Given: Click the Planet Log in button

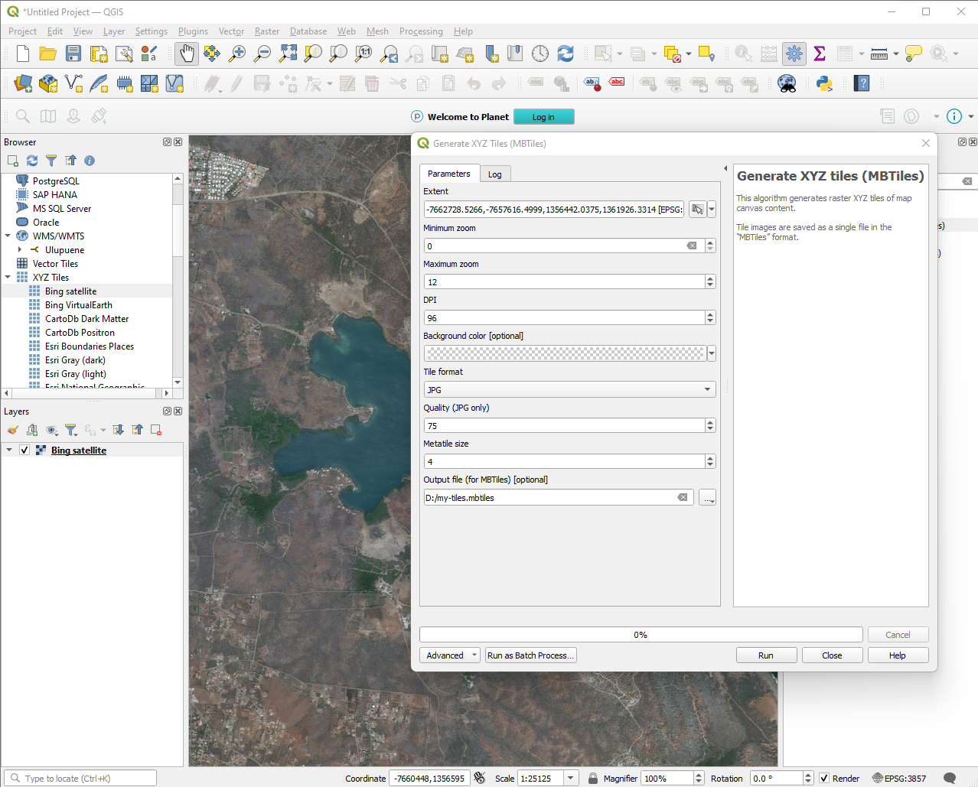Looking at the screenshot, I should point(543,117).
